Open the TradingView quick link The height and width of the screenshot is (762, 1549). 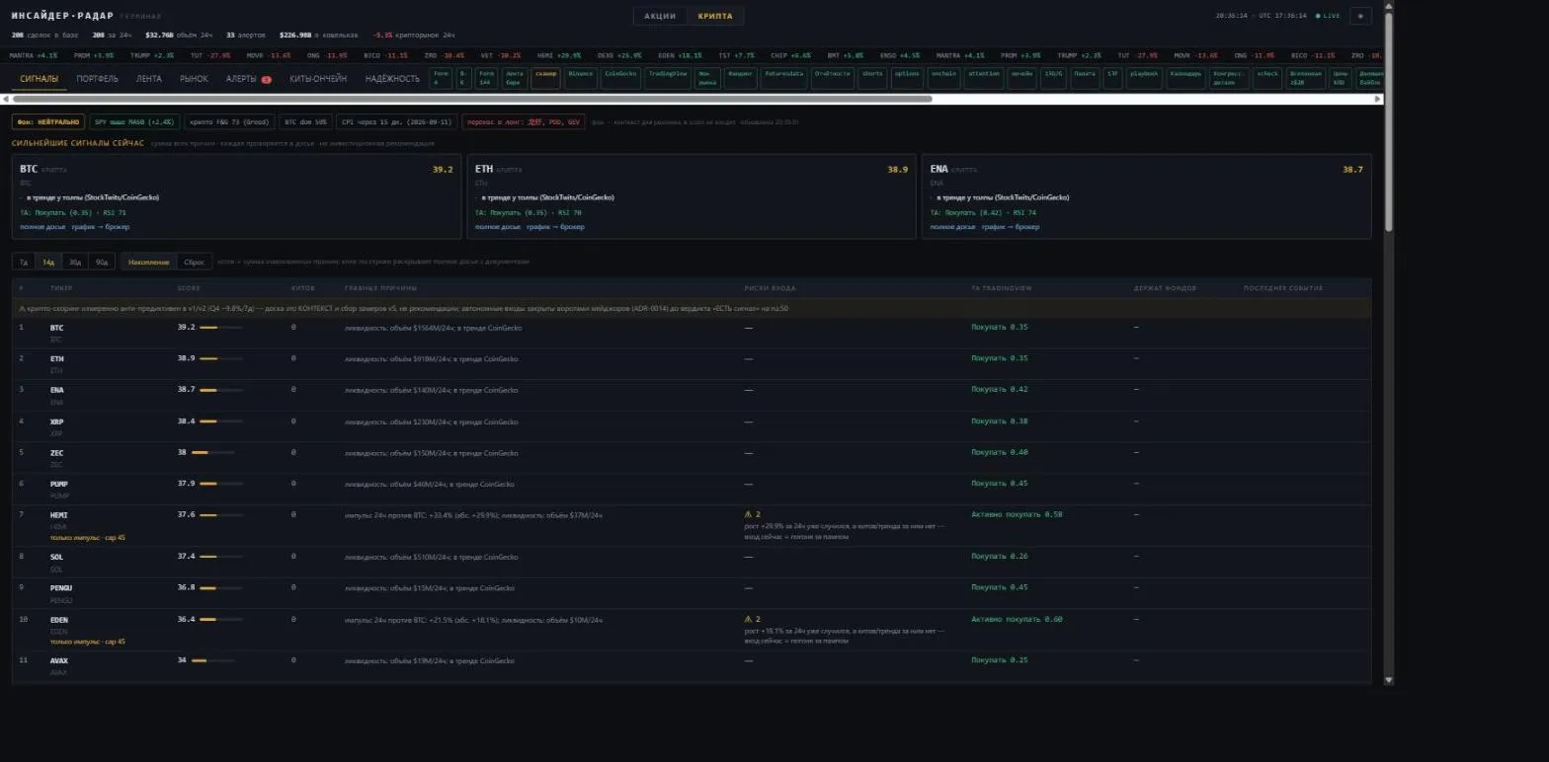coord(669,79)
